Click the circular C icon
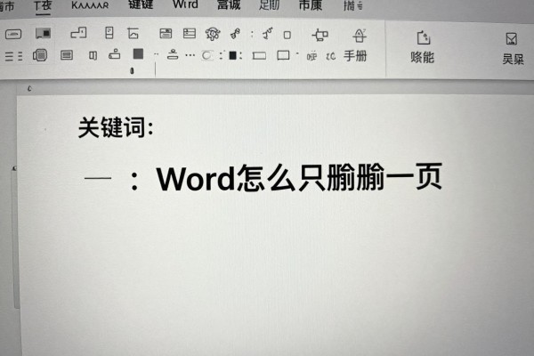This screenshot has width=534, height=356. pos(206,55)
